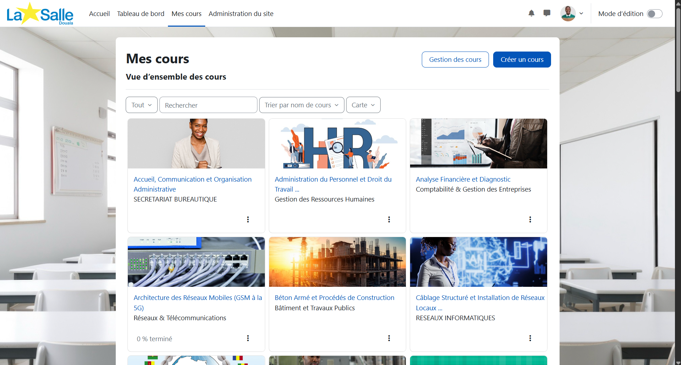
Task: Open actions menu for Administration du Personnel course
Action: point(389,219)
